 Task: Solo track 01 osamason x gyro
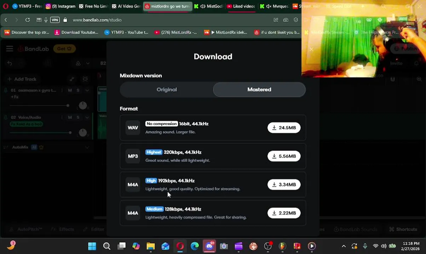(x=78, y=90)
